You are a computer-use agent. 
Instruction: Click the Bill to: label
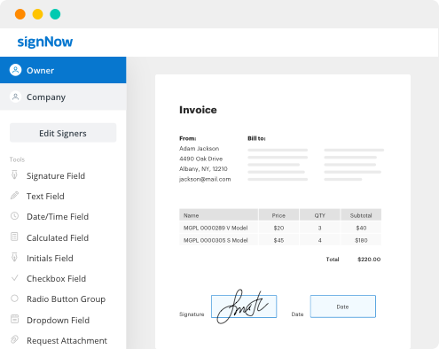[256, 138]
